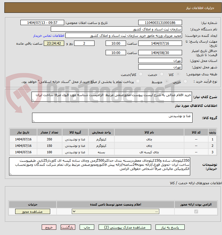Select the جزیی purchase type radio
The height and width of the screenshot is (235, 222).
pyautogui.click(x=185, y=81)
